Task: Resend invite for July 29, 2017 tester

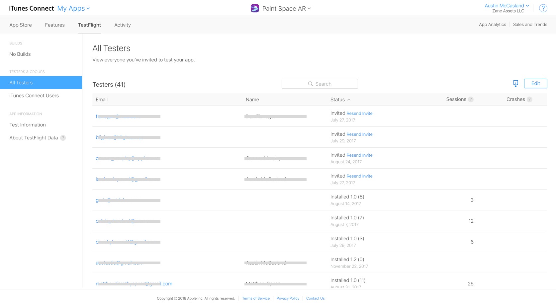Action: pyautogui.click(x=359, y=134)
